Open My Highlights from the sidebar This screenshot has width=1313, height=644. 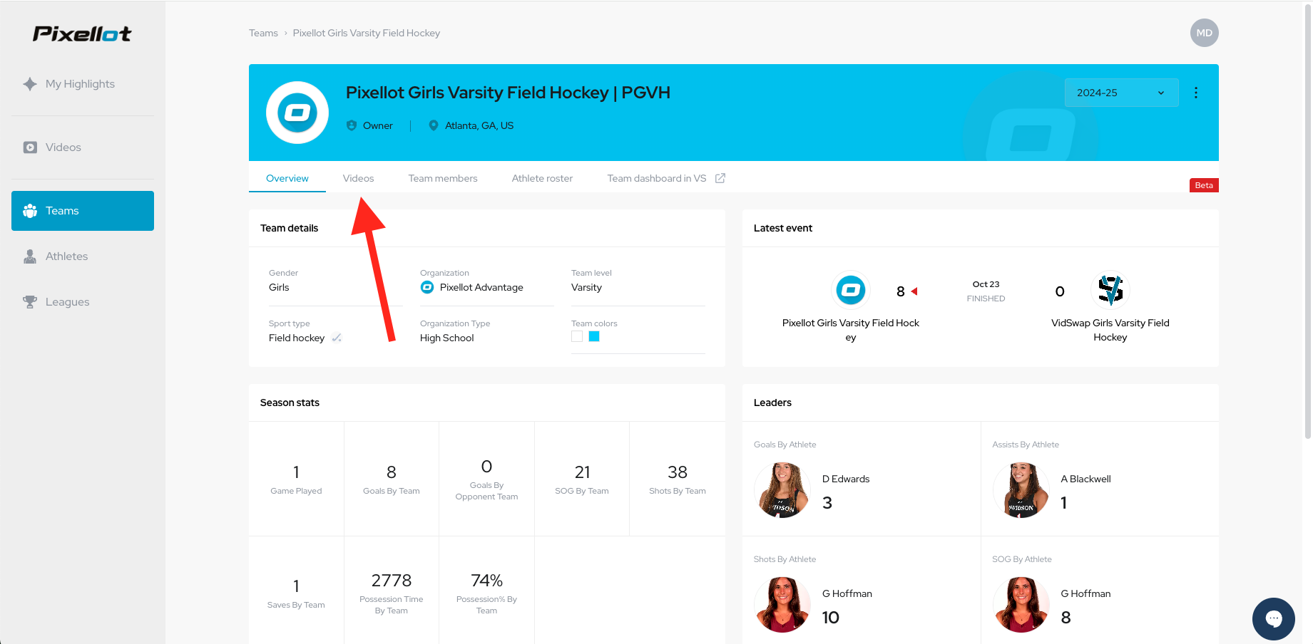point(83,84)
